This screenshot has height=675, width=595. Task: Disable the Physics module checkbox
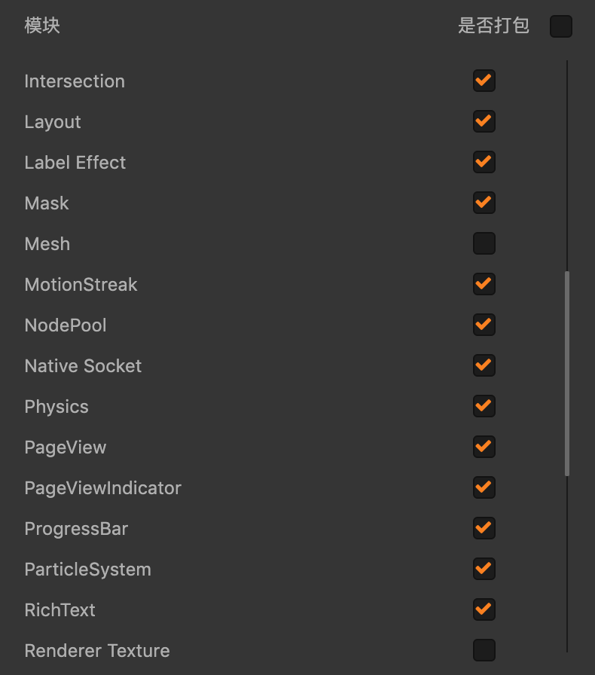click(x=484, y=406)
